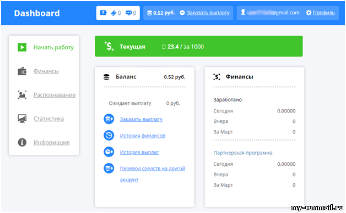Viewport: 346px width, 213px height.
Task: Click the За Март label under Заработано
Action: 223,132
